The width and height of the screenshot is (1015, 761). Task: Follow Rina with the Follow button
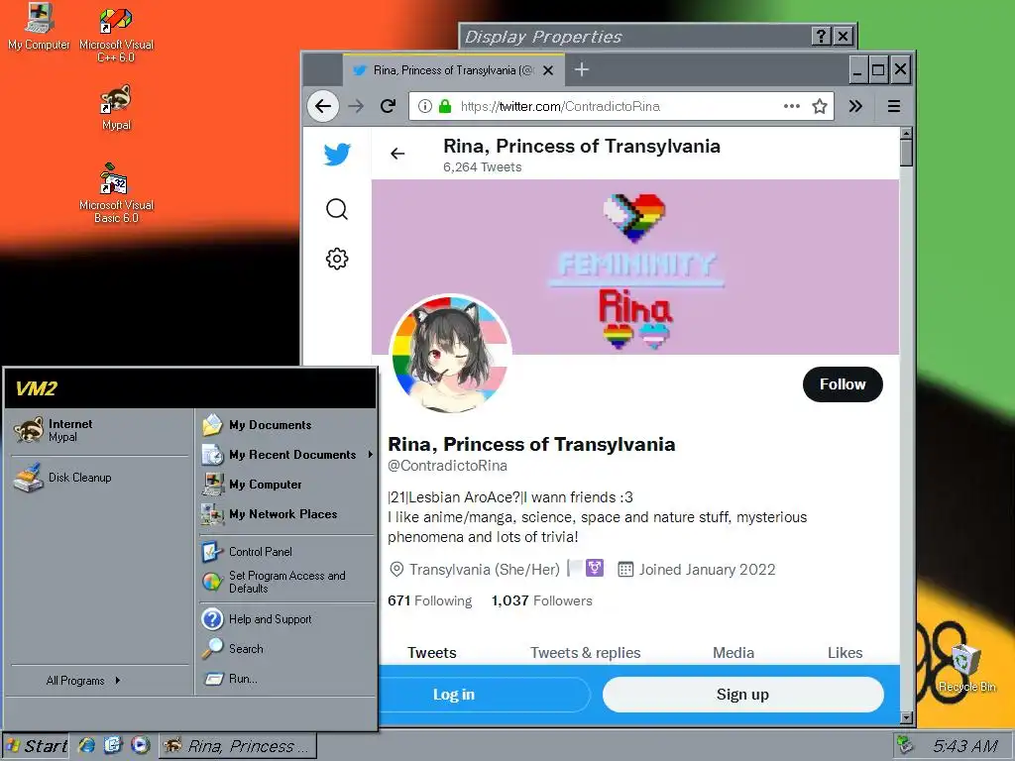coord(843,384)
